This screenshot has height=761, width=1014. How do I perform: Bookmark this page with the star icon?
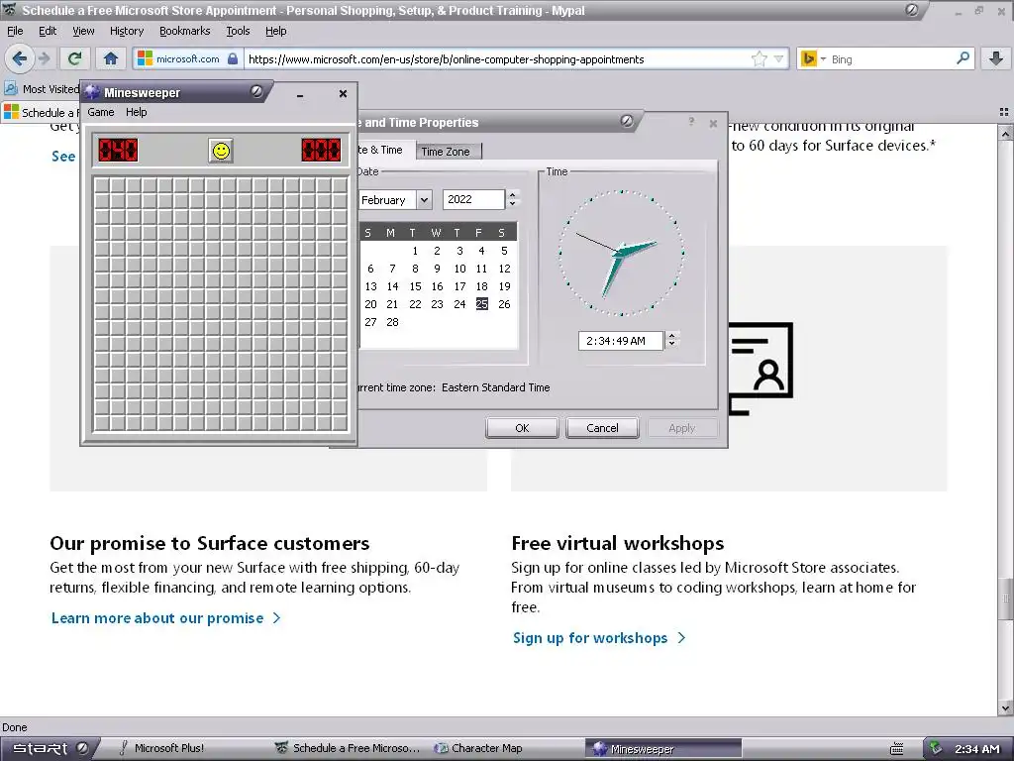pos(759,59)
